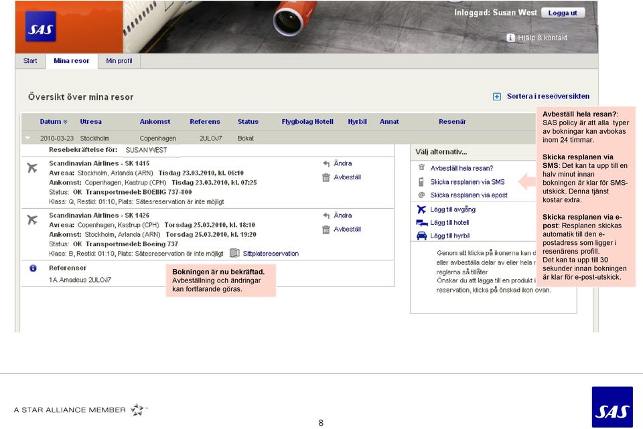Click the Lägg till hyrbil link

click(x=450, y=236)
